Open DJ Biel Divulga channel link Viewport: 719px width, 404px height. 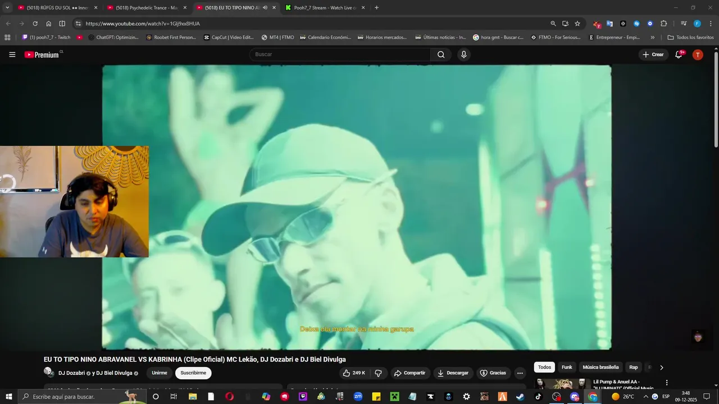(114, 373)
